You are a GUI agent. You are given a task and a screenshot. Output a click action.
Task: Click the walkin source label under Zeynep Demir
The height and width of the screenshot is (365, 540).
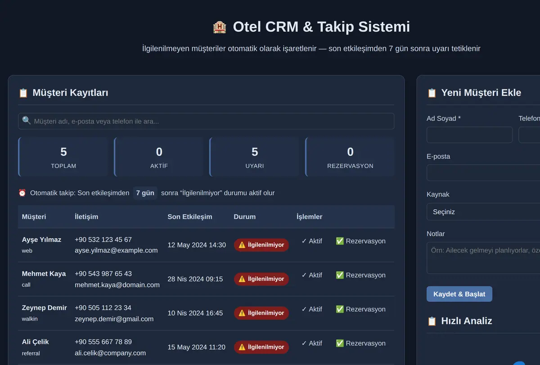tap(30, 319)
